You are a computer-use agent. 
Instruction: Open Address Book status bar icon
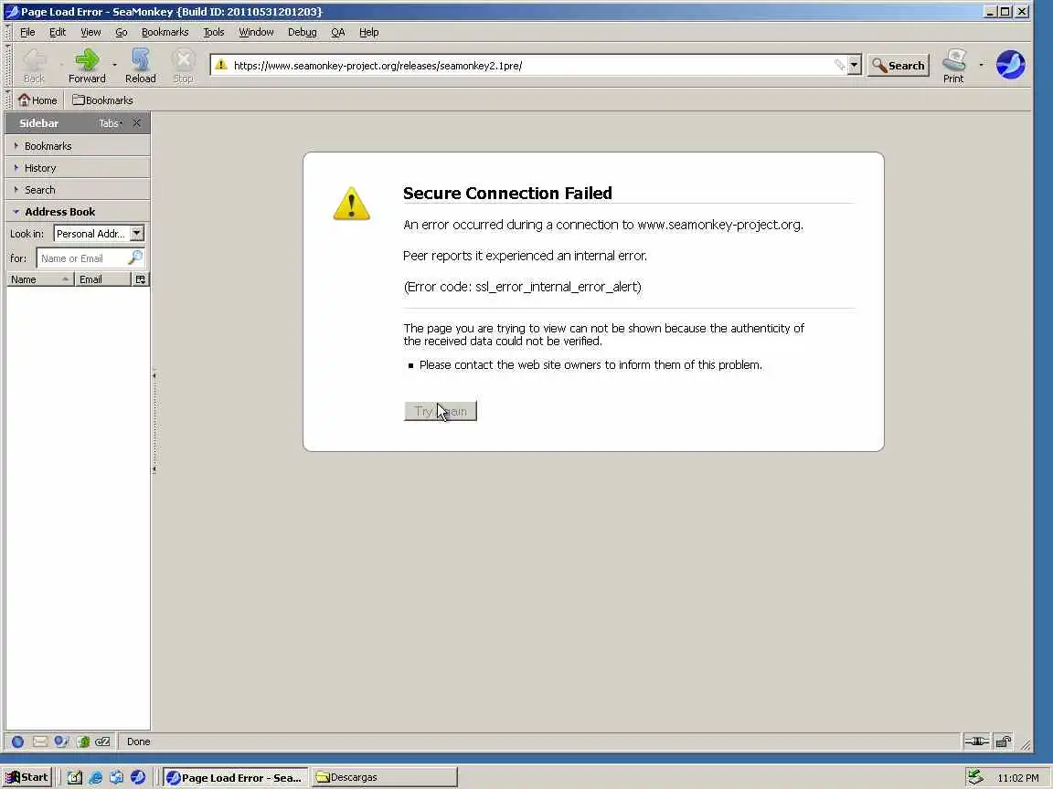(x=82, y=742)
